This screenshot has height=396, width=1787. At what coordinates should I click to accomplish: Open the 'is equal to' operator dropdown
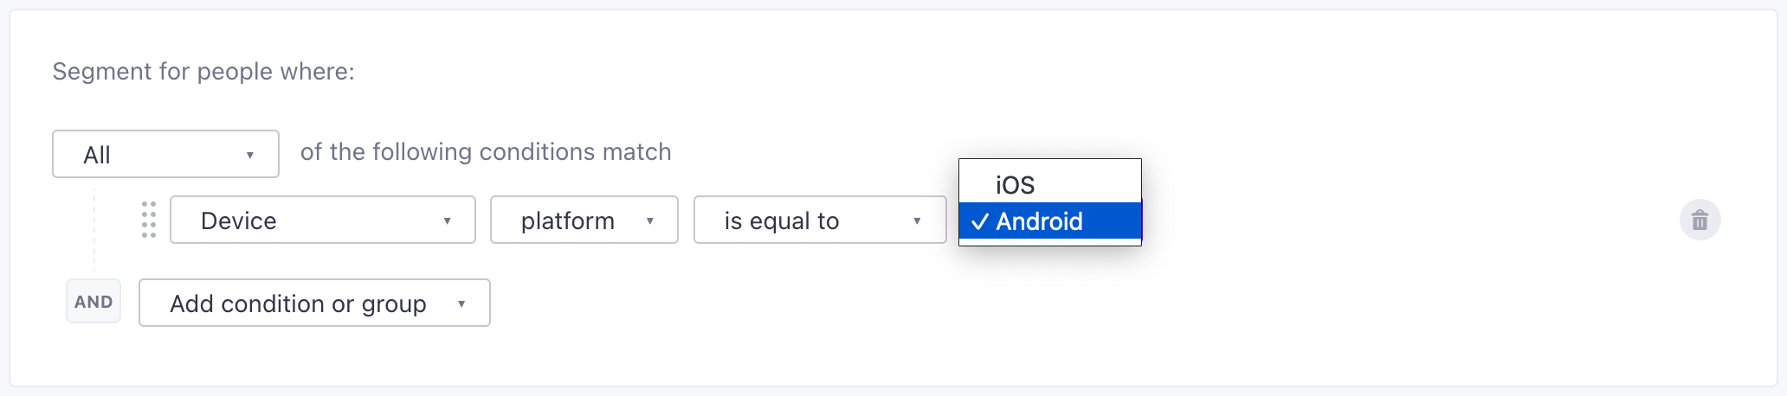point(819,220)
